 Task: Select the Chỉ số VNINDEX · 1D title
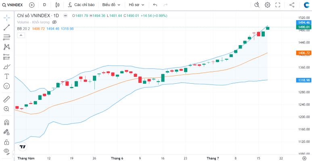(x=38, y=16)
